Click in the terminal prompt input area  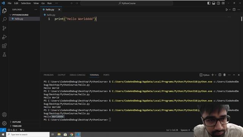[110, 119]
